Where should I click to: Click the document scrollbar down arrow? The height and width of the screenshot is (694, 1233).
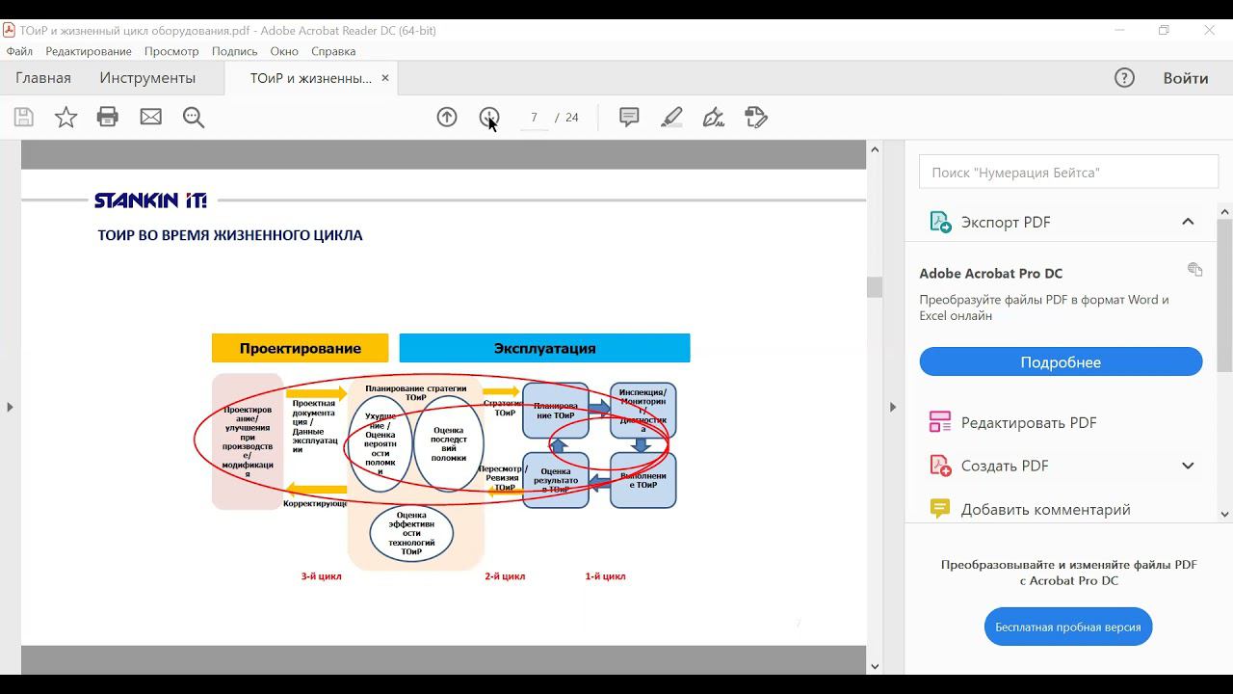coord(875,666)
